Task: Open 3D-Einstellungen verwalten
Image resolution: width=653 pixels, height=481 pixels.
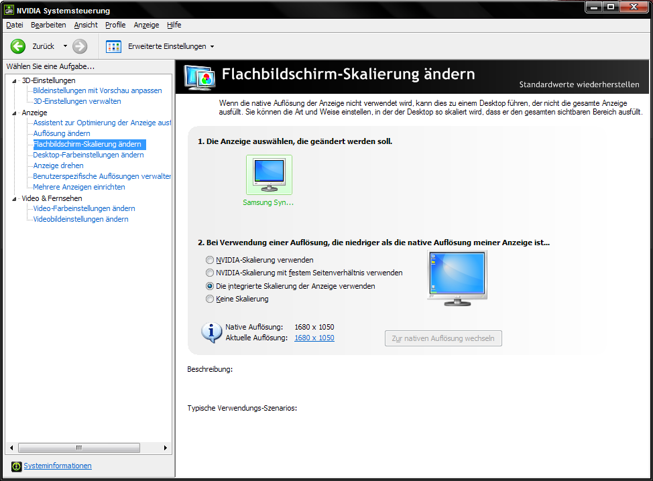Action: [77, 101]
